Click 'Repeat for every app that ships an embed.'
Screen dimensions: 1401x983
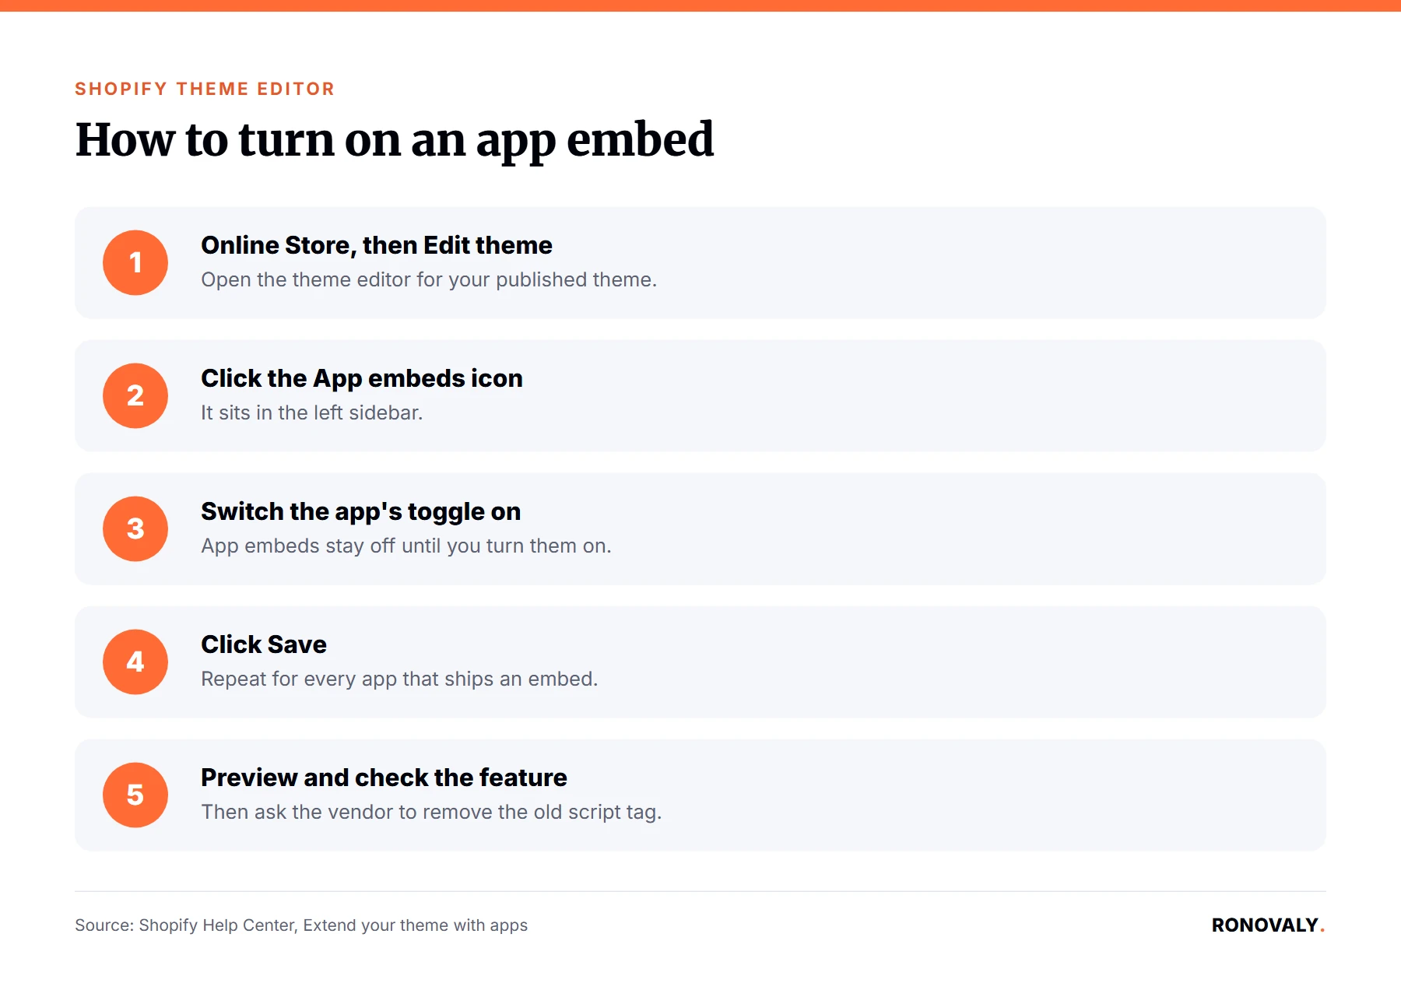point(399,679)
